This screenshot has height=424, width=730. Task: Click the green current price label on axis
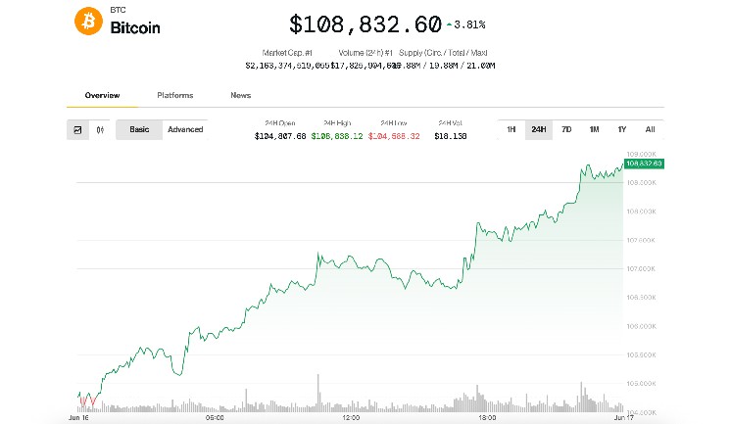(644, 164)
